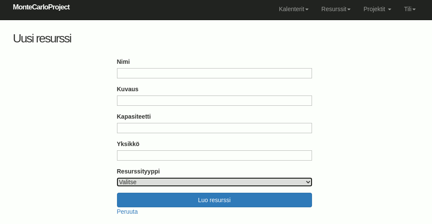Open the Kalenterit menu

293,9
